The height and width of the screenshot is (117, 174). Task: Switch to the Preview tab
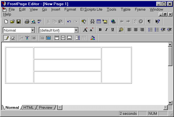[x=46, y=107]
